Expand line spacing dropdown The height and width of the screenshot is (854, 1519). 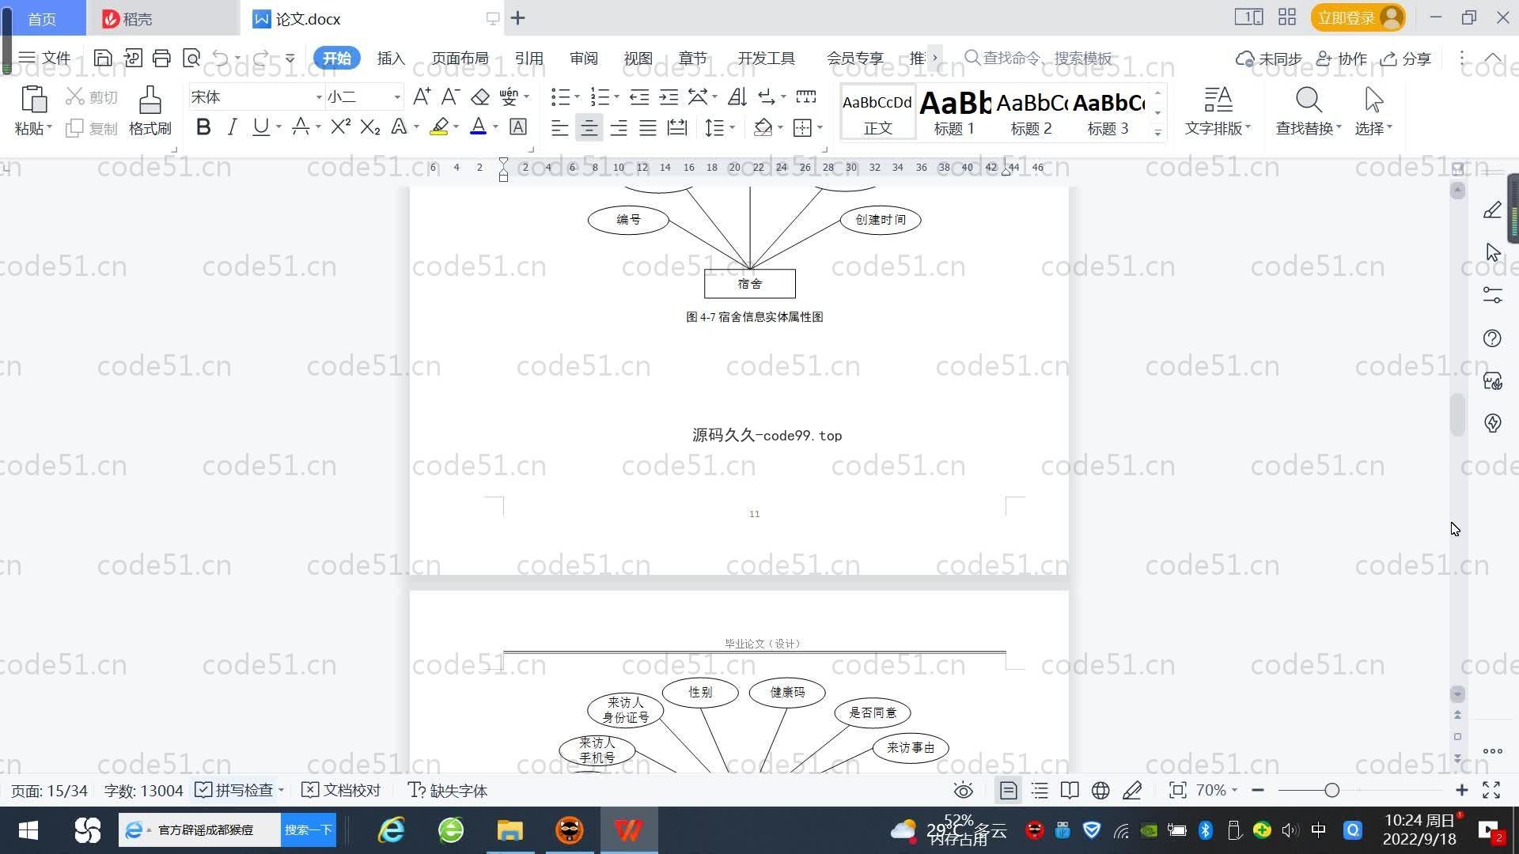pyautogui.click(x=732, y=127)
